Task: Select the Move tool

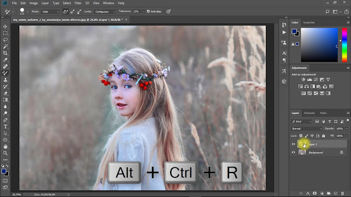Action: [x=5, y=27]
